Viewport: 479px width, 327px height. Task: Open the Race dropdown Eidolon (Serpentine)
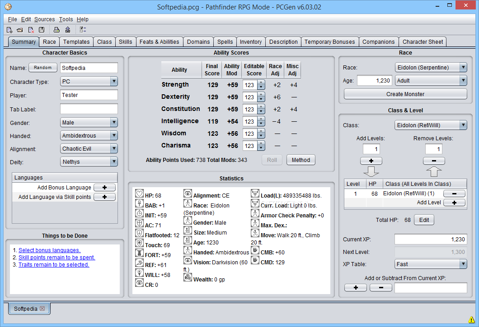[x=431, y=67]
